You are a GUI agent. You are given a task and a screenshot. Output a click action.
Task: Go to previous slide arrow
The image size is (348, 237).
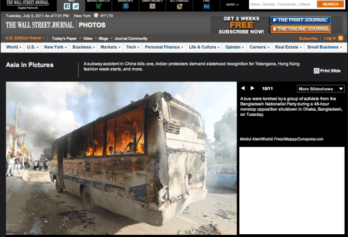coord(243,89)
